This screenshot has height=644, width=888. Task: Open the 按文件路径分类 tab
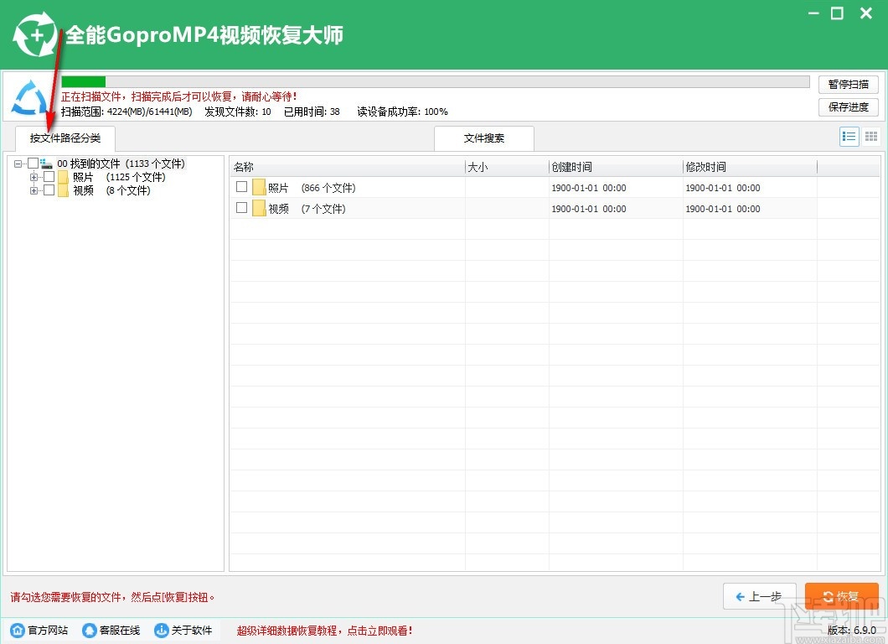[65, 138]
